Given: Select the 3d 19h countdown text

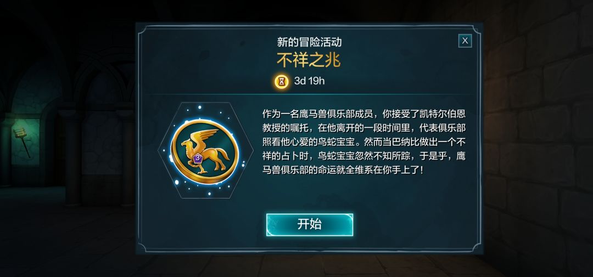Looking at the screenshot, I should (309, 81).
